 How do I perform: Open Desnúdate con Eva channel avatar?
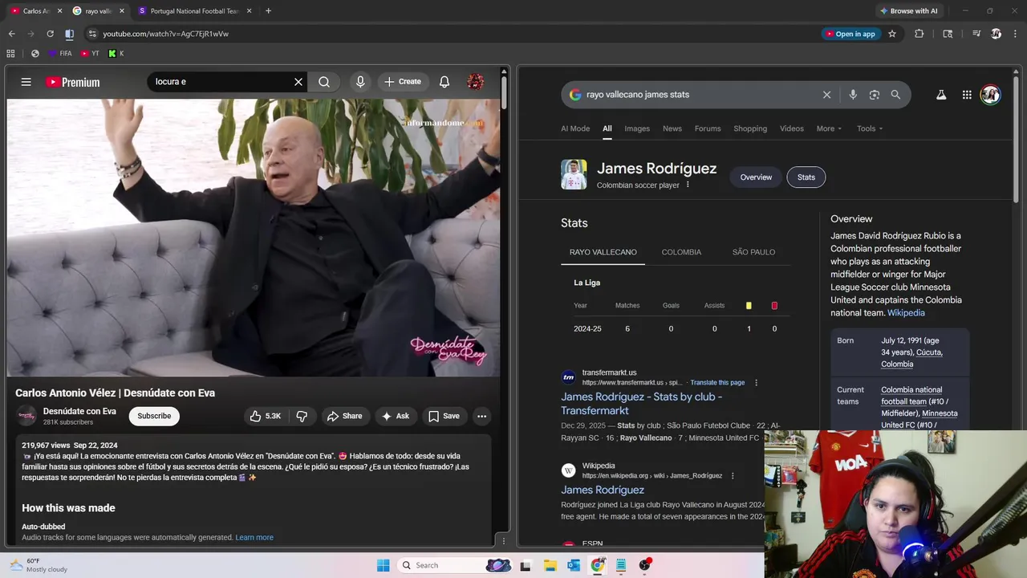(x=26, y=416)
